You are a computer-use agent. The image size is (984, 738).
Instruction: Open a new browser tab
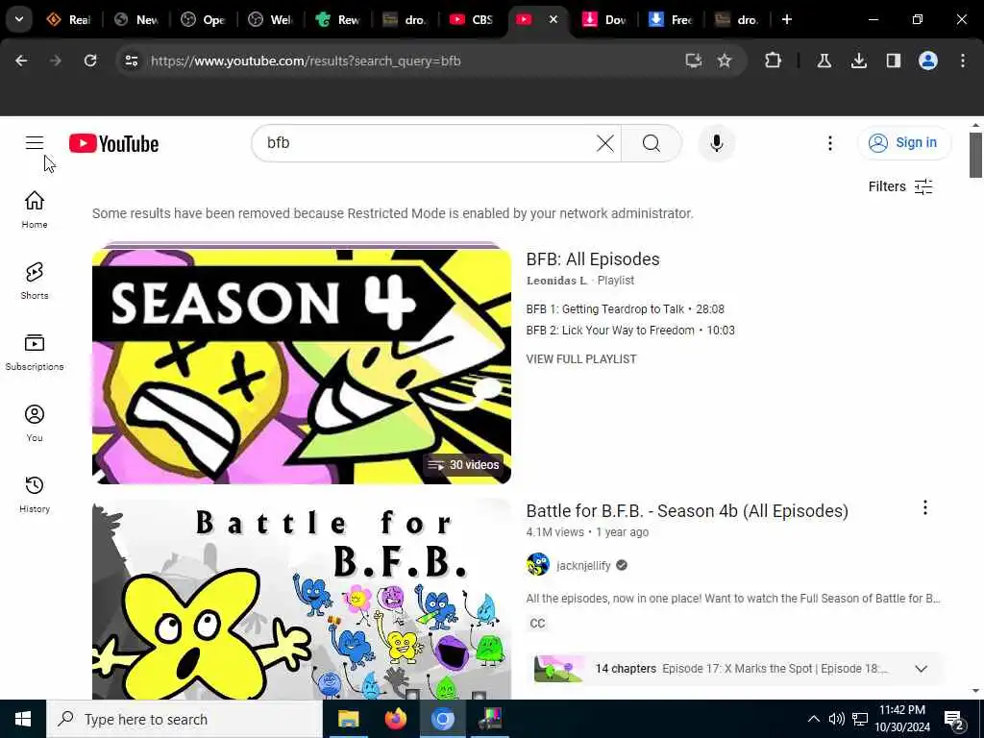(786, 19)
